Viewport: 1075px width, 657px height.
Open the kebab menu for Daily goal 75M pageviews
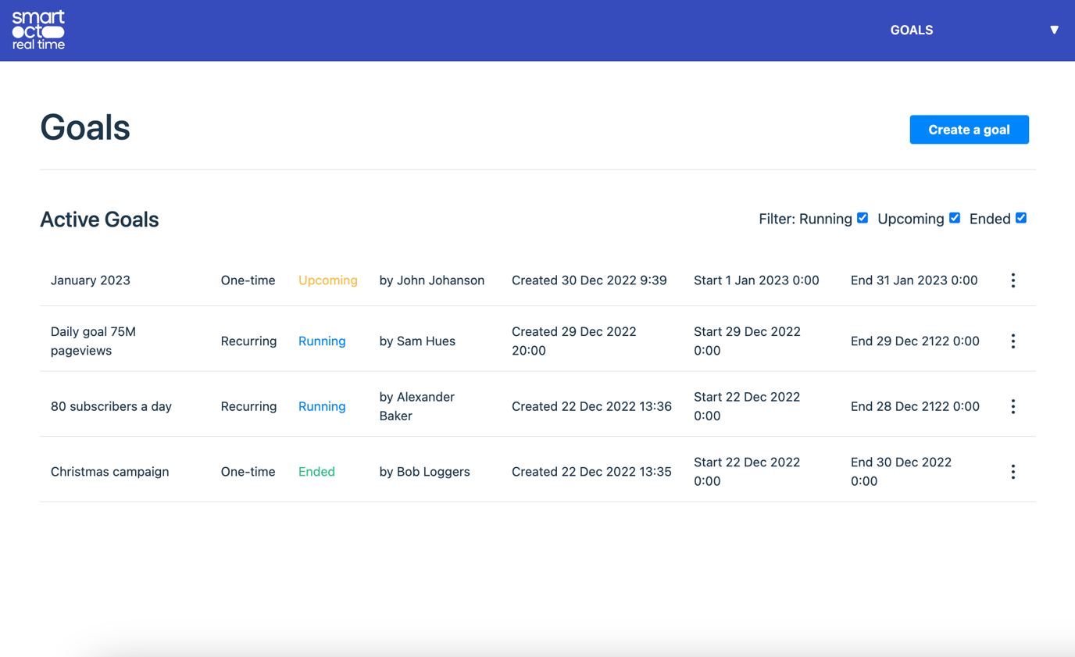[x=1012, y=341]
